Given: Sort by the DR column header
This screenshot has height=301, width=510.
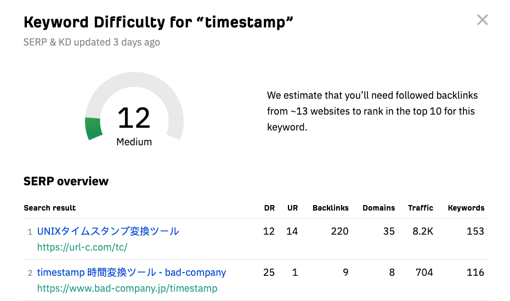Looking at the screenshot, I should (269, 208).
